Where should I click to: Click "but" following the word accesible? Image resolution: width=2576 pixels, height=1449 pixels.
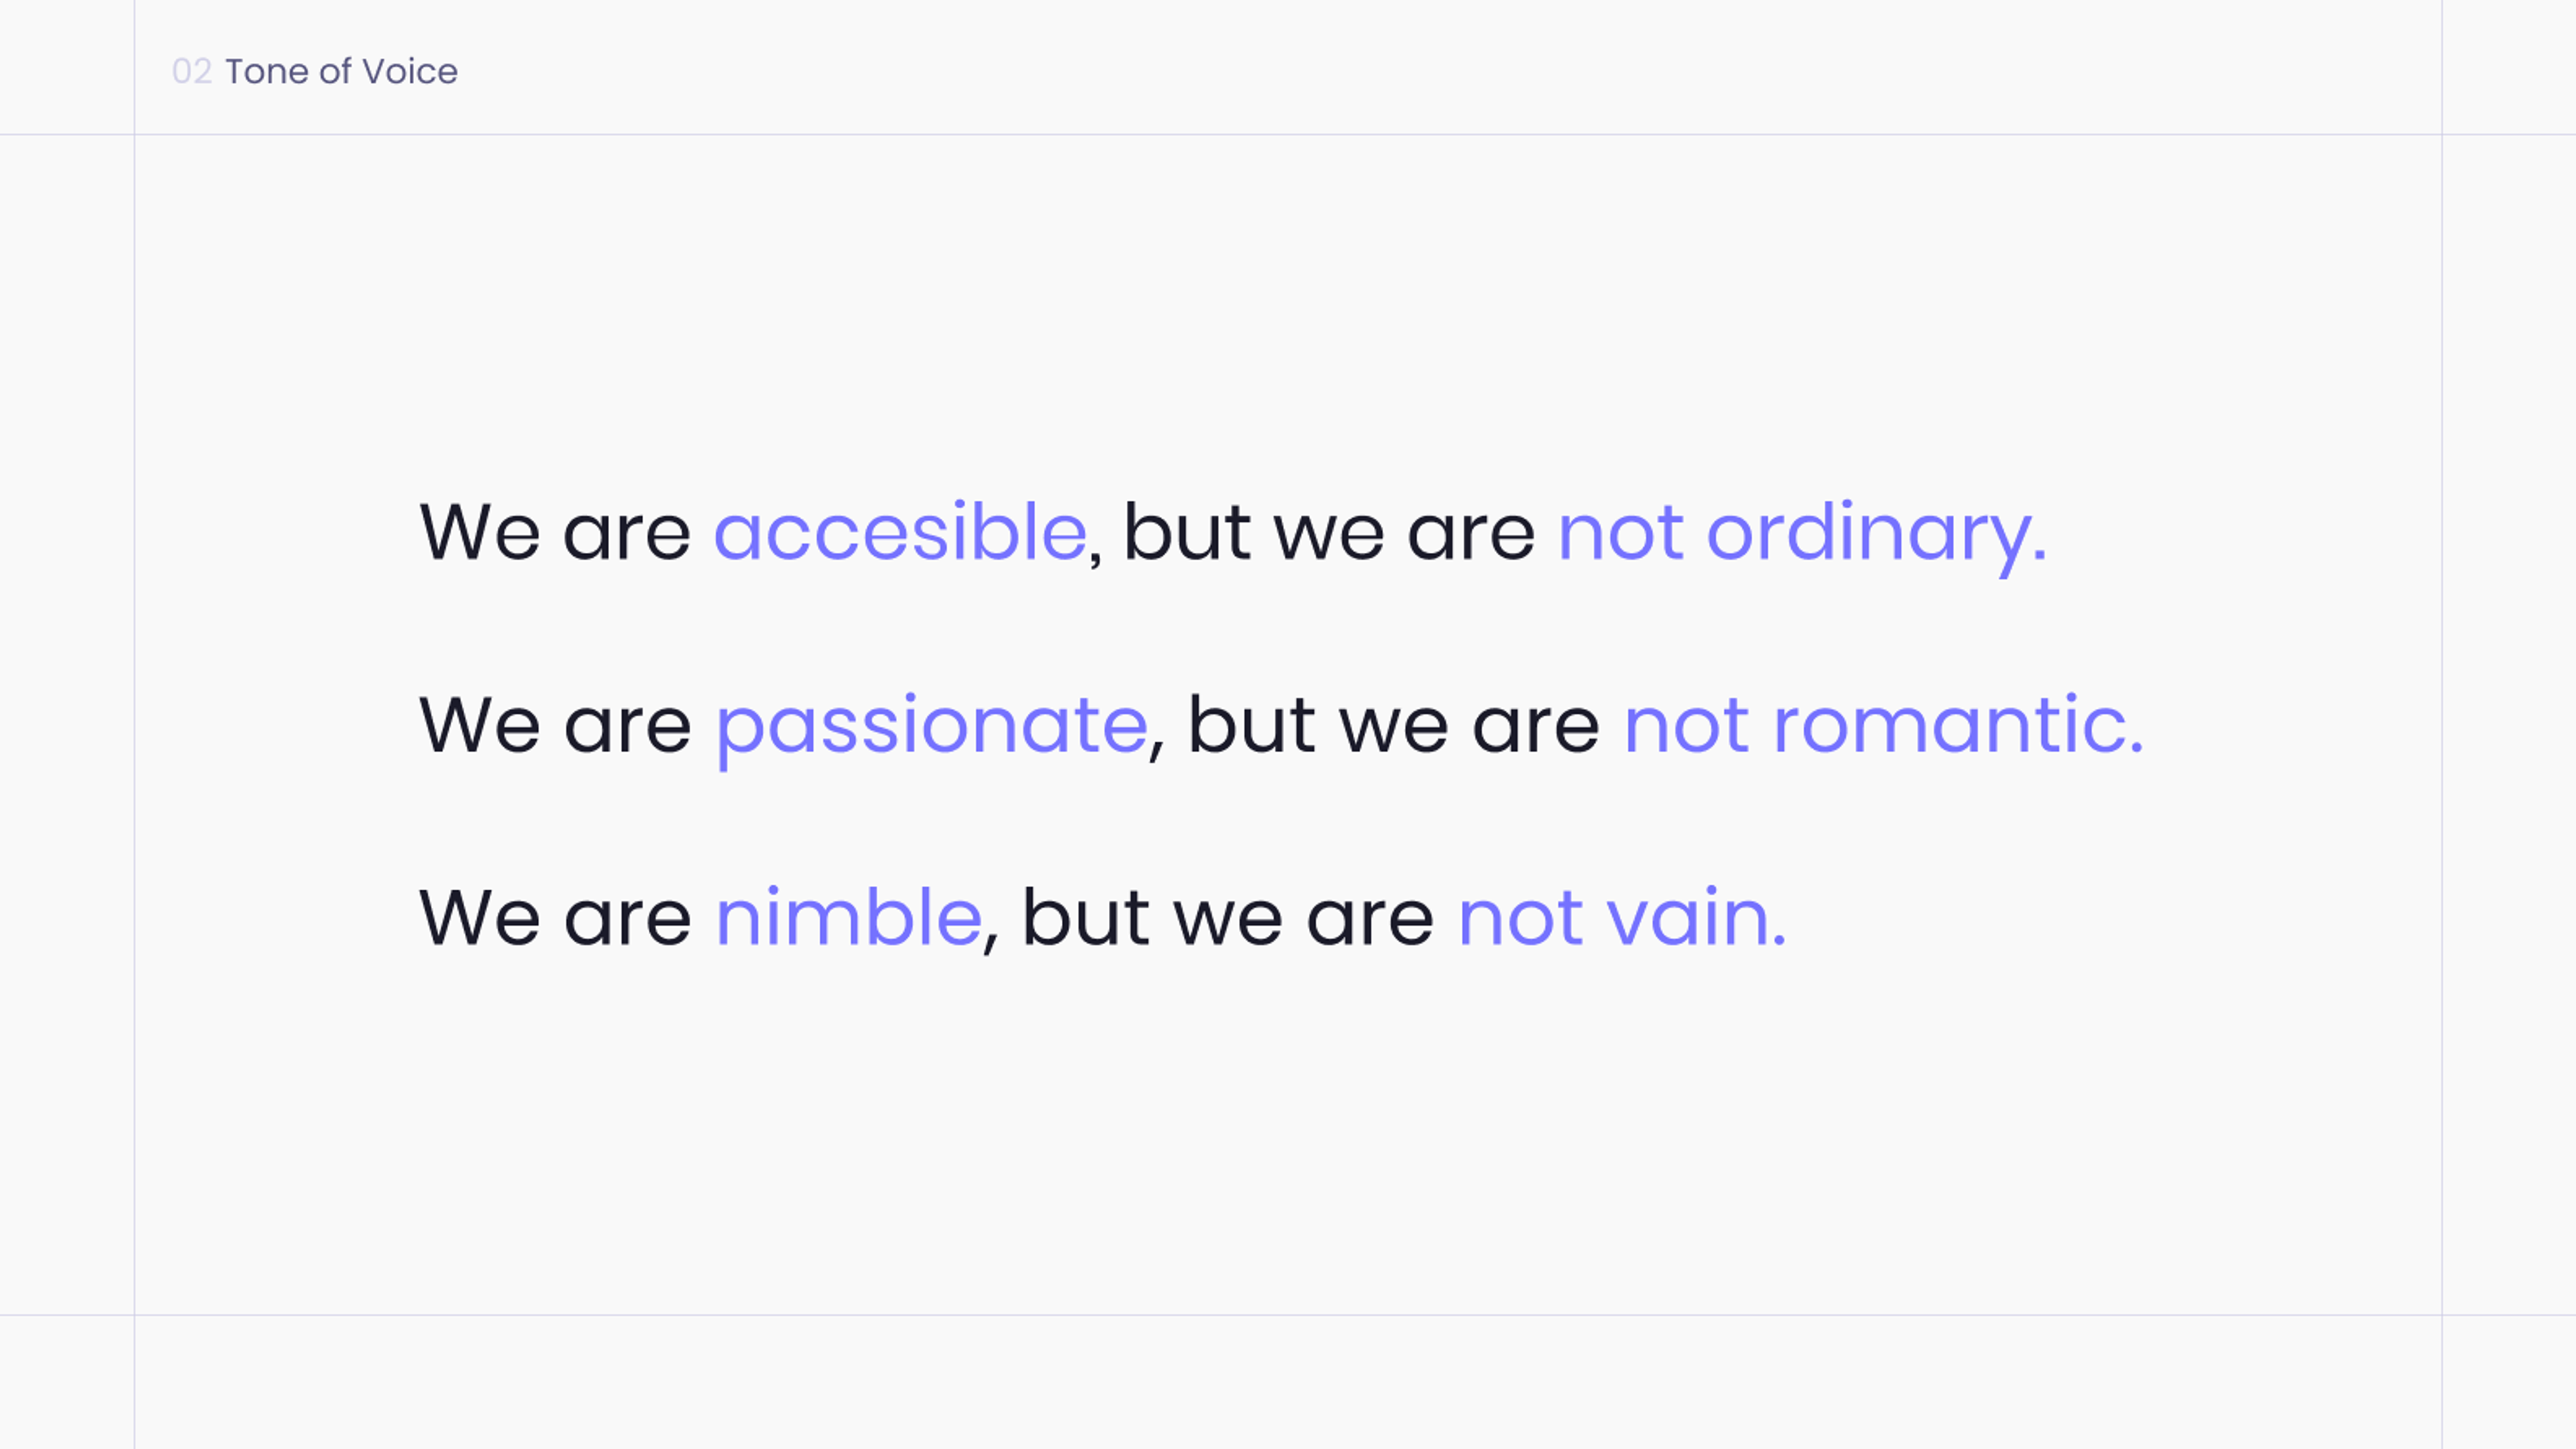tap(1187, 530)
